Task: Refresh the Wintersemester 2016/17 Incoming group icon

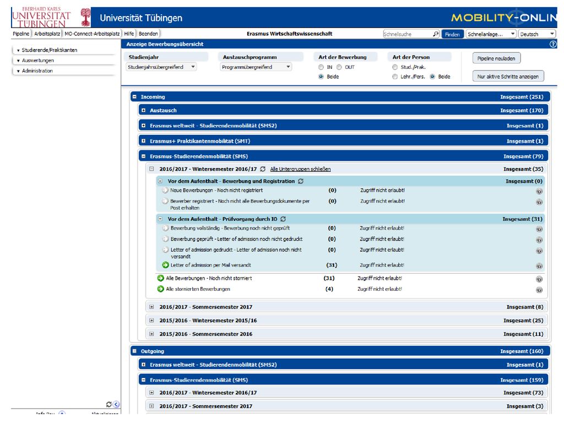Action: point(263,169)
